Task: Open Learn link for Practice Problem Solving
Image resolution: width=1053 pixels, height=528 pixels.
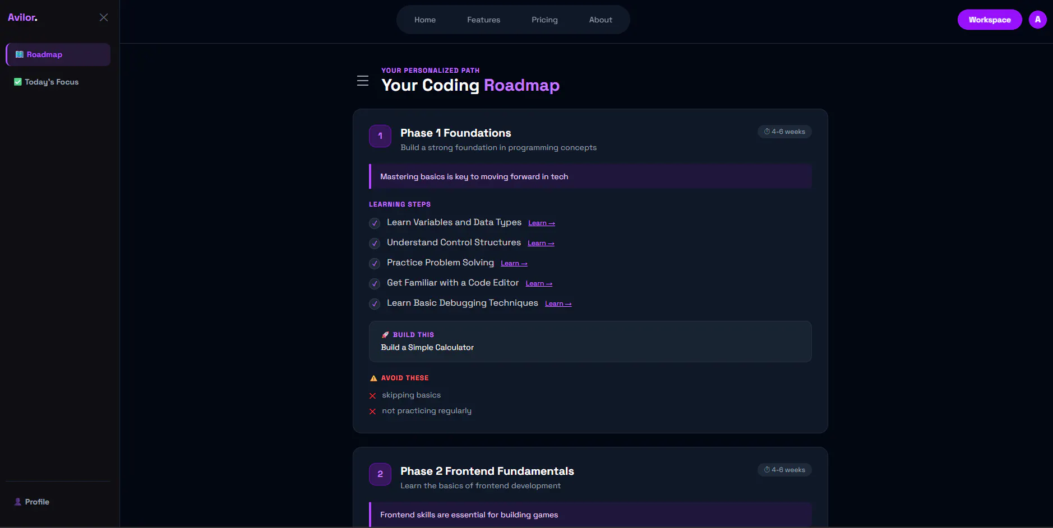Action: click(x=514, y=263)
